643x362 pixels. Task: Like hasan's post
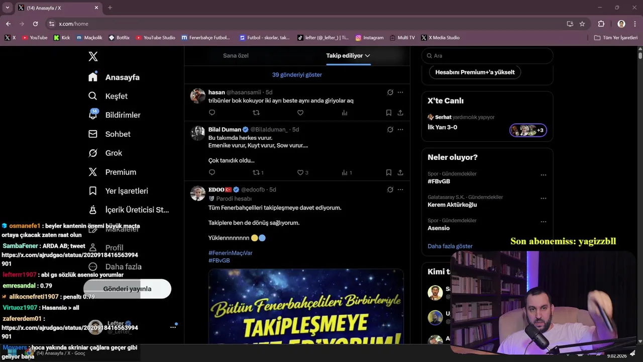[x=300, y=113]
